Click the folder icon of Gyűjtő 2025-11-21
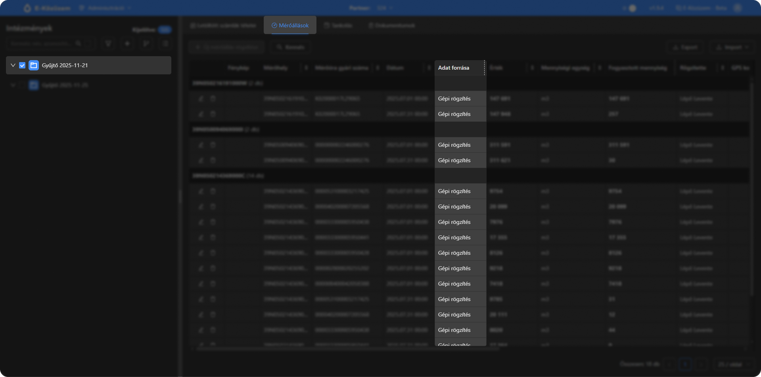The height and width of the screenshot is (377, 761). pos(34,65)
